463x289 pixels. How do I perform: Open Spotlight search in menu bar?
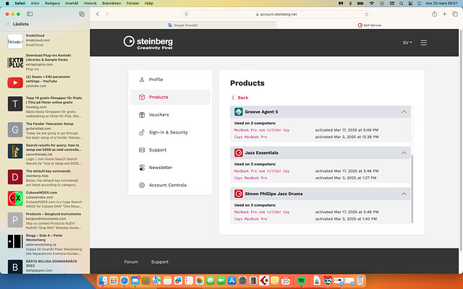401,3
